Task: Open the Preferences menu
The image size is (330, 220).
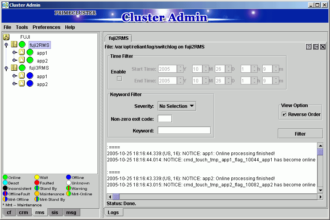Action: click(46, 27)
